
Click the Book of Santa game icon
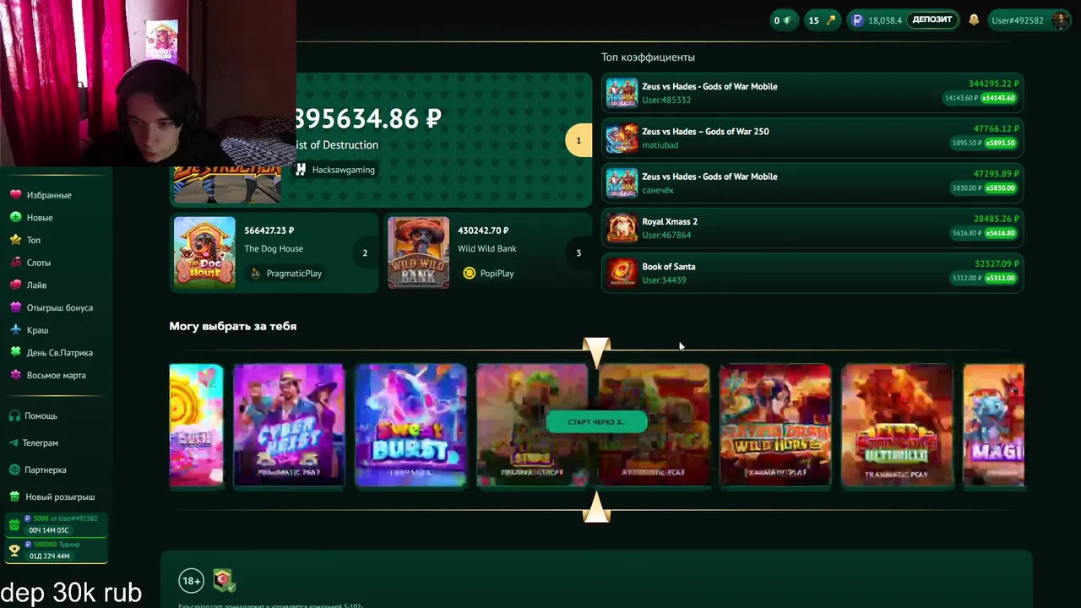click(x=622, y=273)
